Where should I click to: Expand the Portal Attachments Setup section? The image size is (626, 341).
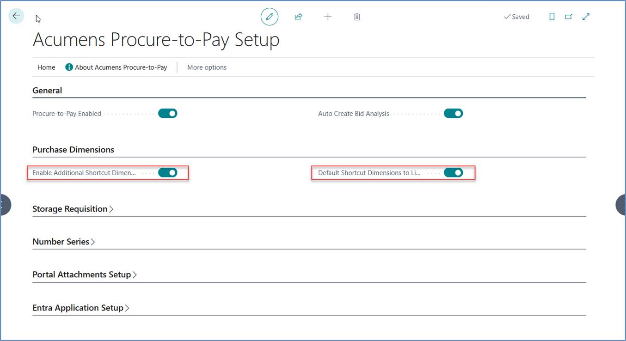pyautogui.click(x=85, y=274)
